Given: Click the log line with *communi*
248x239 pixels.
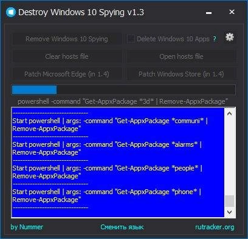Looking at the screenshot, I should pos(110,125).
